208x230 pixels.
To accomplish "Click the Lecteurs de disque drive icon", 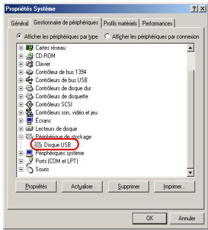I will click(30, 128).
